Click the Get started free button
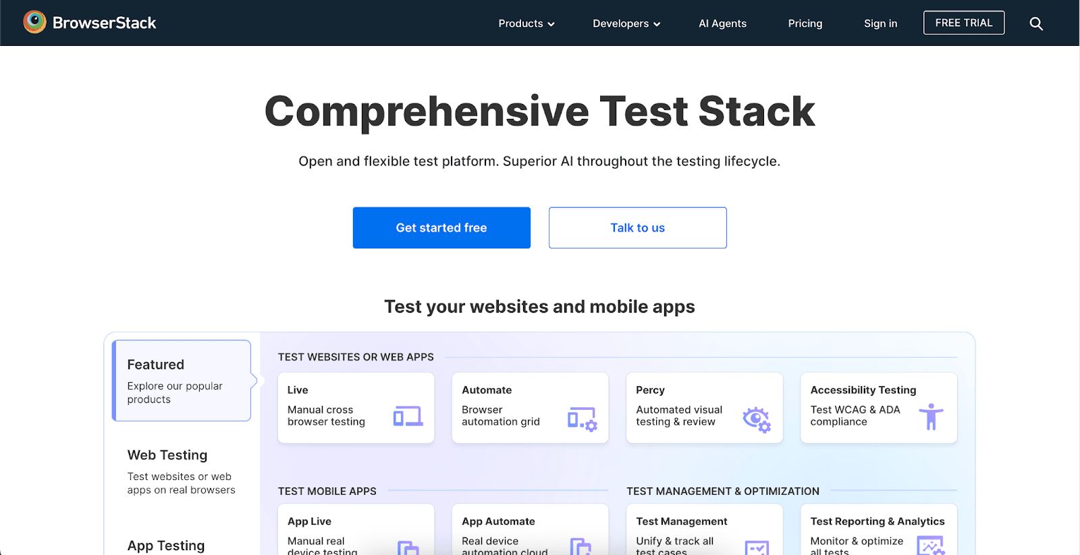 click(441, 228)
